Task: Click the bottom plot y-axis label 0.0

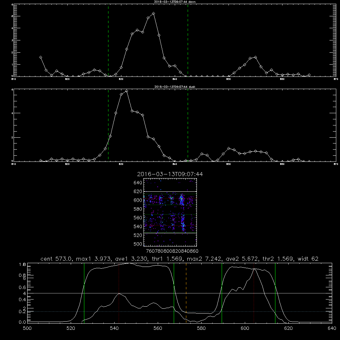Action: coord(22,322)
